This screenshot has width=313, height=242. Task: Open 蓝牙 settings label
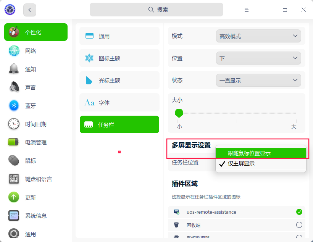[31, 106]
